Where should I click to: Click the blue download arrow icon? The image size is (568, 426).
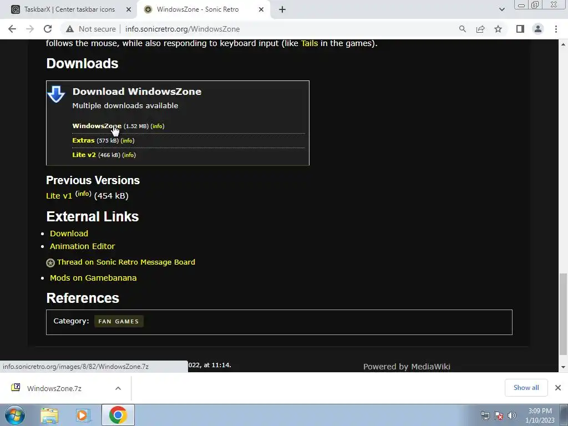[56, 94]
